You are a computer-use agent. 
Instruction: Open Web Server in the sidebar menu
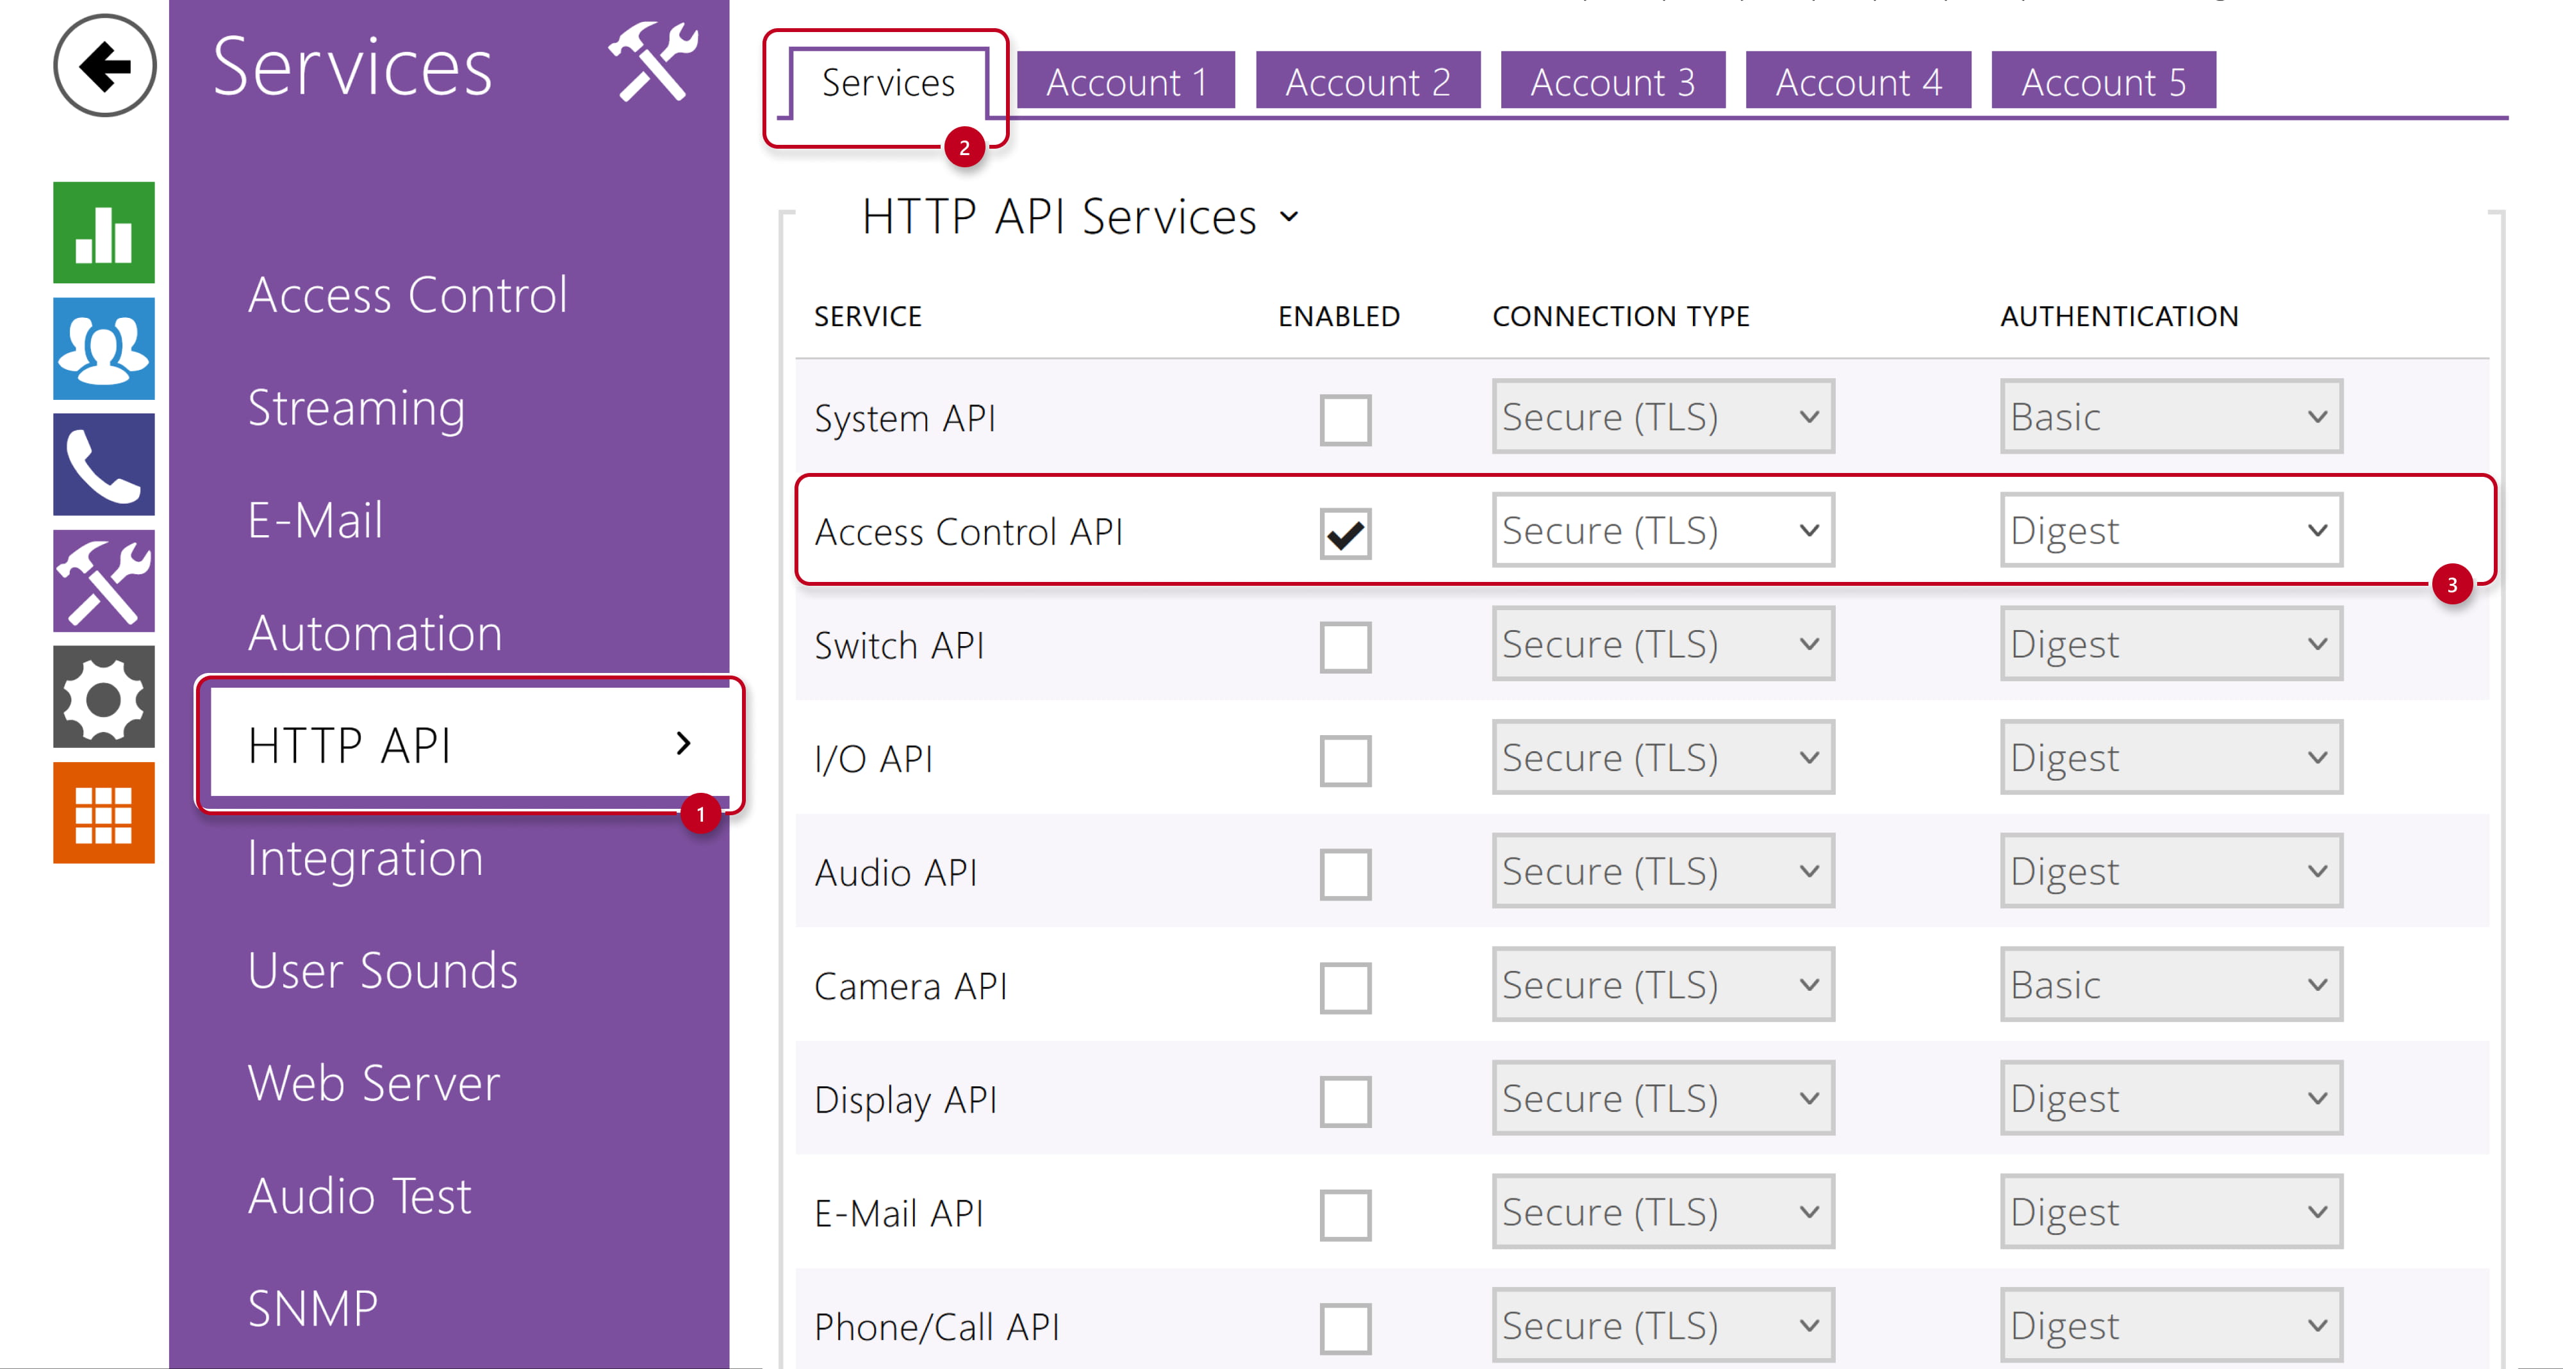click(373, 1083)
